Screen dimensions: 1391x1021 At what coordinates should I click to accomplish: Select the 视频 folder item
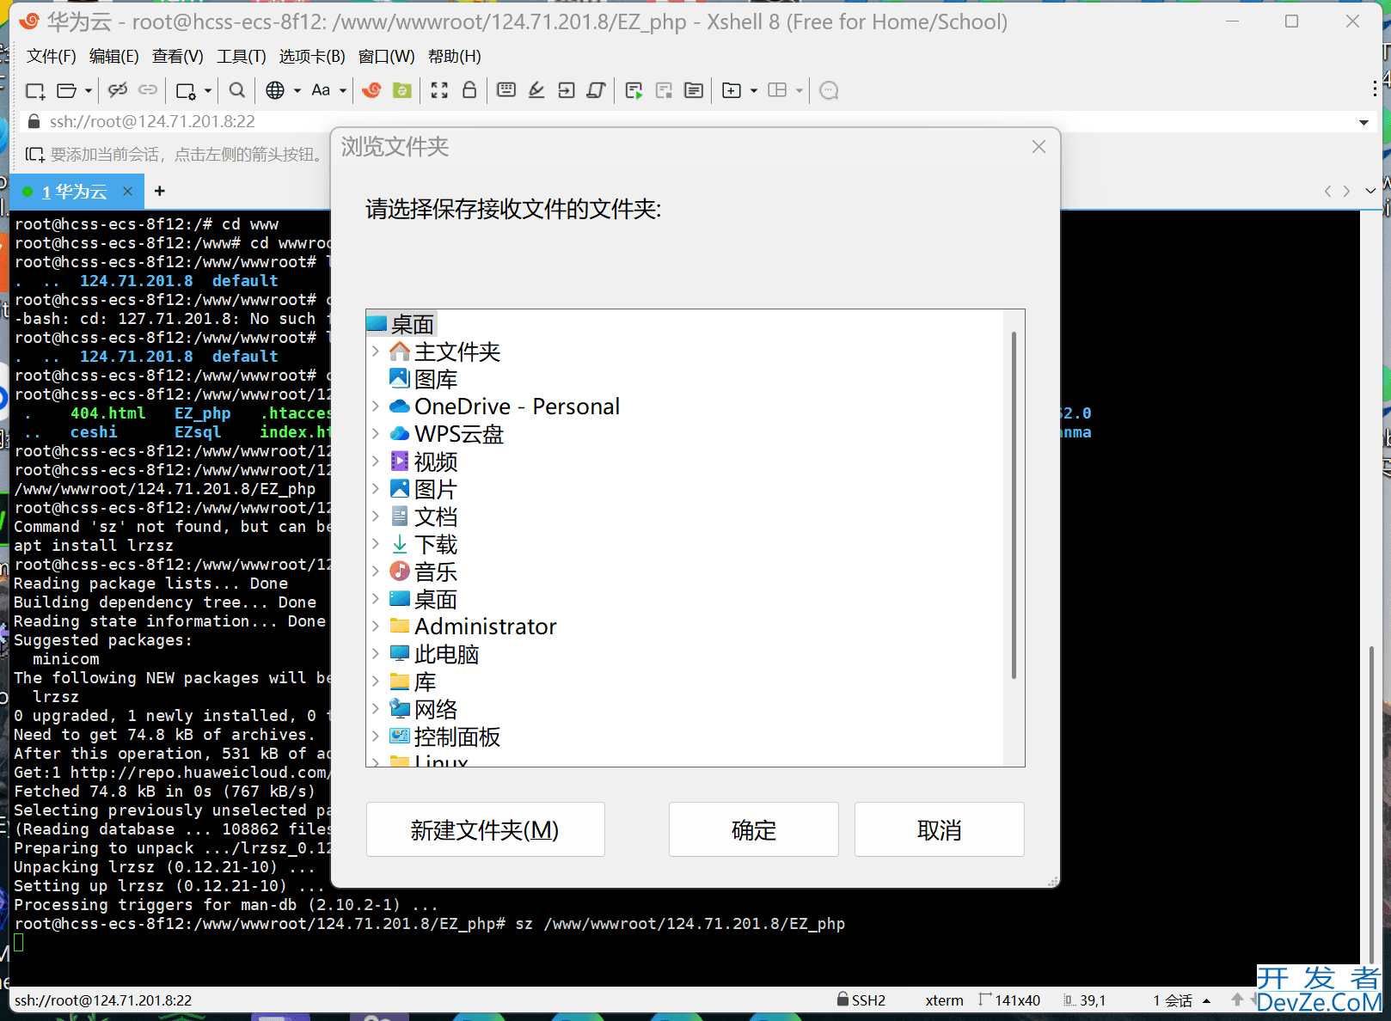click(x=424, y=462)
